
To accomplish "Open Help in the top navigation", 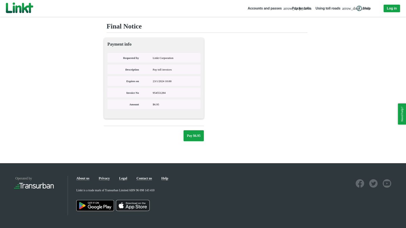I will coord(367,8).
